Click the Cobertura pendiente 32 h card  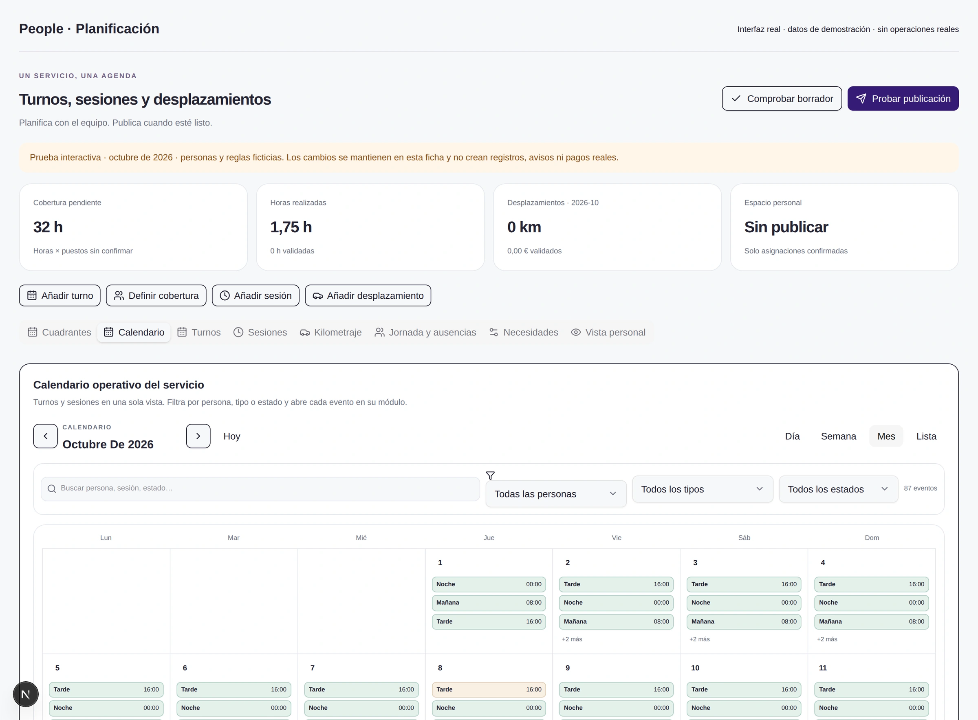pyautogui.click(x=133, y=227)
